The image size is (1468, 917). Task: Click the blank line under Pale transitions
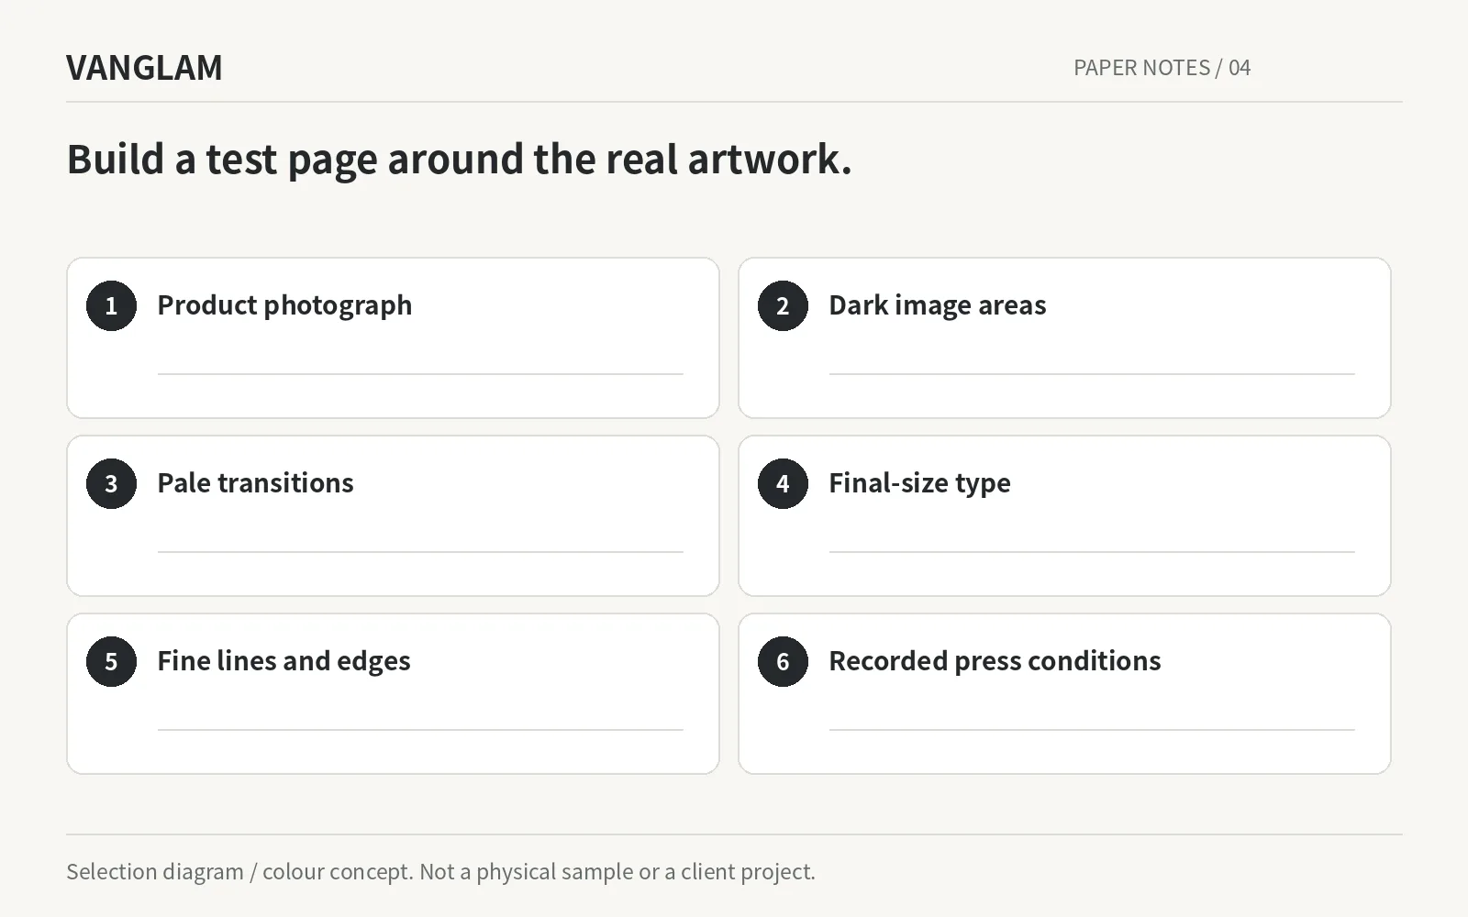(x=420, y=552)
